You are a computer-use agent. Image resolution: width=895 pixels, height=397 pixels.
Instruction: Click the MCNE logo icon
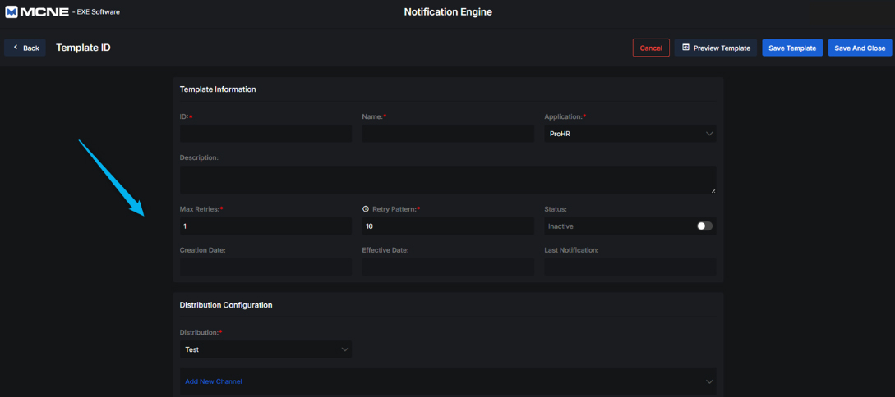[x=12, y=12]
